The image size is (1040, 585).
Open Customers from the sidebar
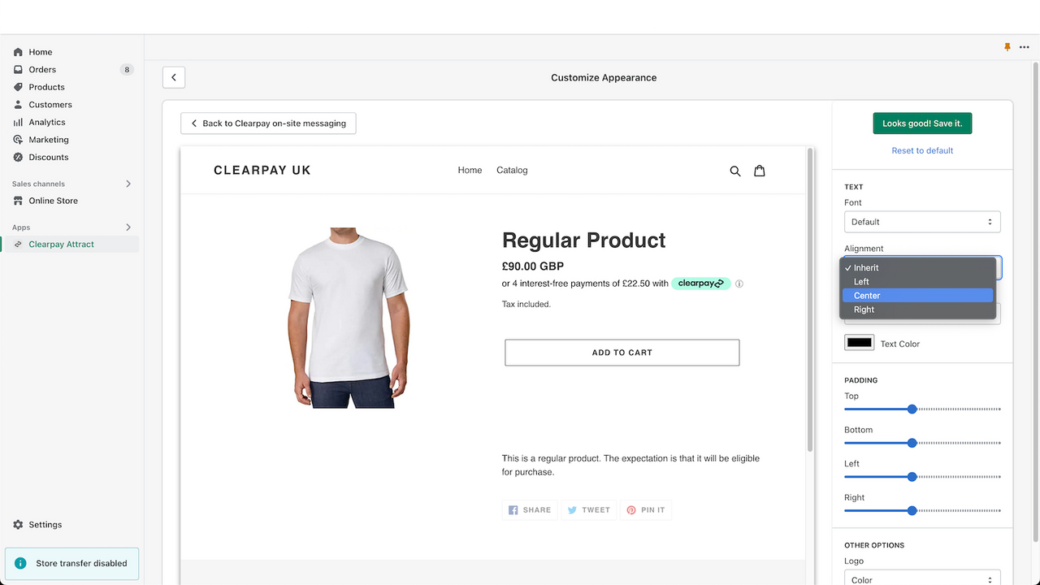click(18, 104)
